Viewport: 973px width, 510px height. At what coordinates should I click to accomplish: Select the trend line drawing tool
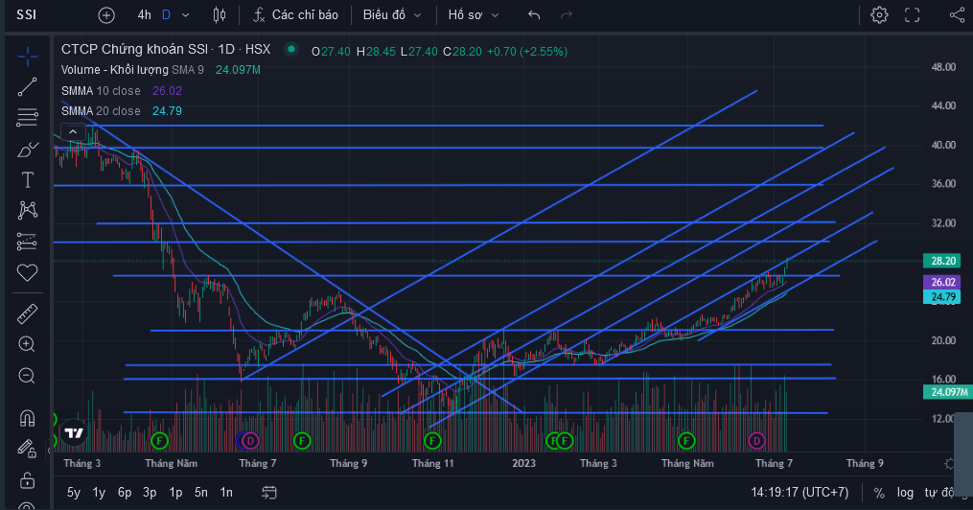pos(27,87)
